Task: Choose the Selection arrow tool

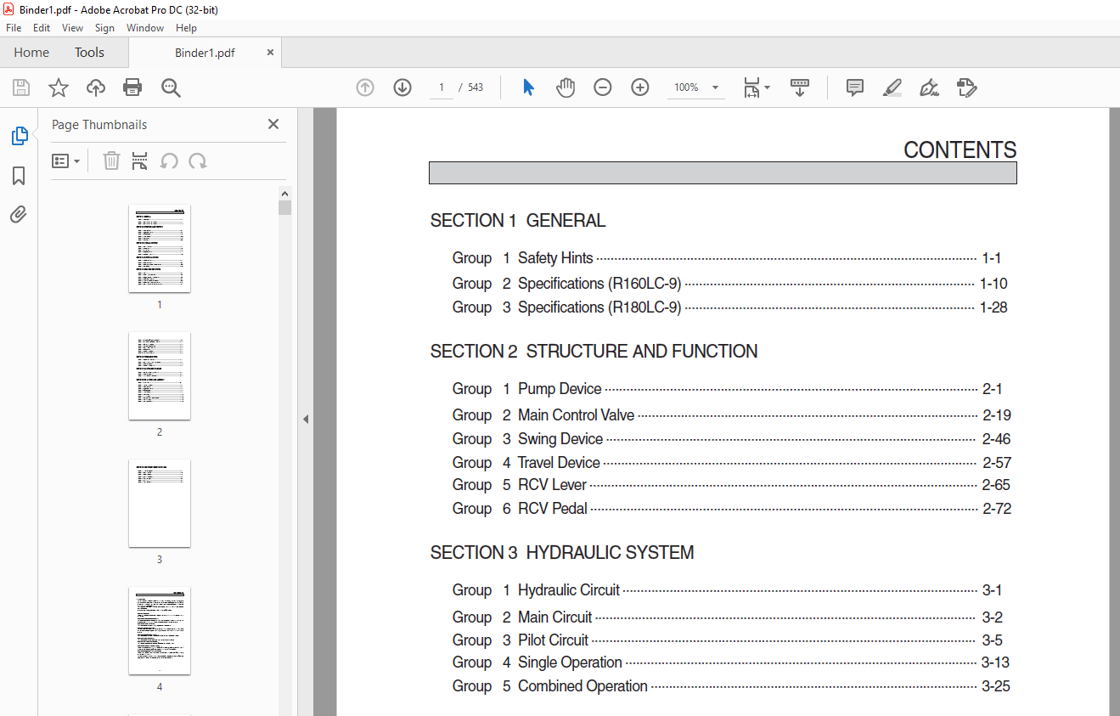Action: click(528, 87)
